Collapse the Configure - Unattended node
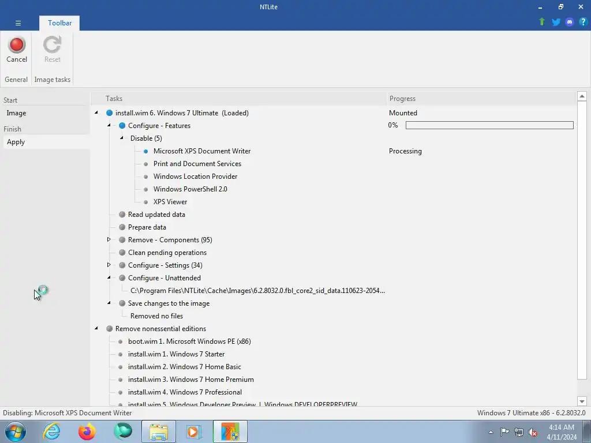This screenshot has height=443, width=591. pyautogui.click(x=109, y=277)
